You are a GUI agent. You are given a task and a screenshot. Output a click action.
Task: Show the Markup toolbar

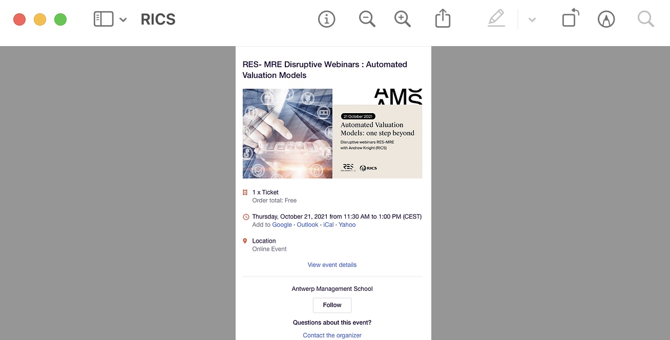606,19
